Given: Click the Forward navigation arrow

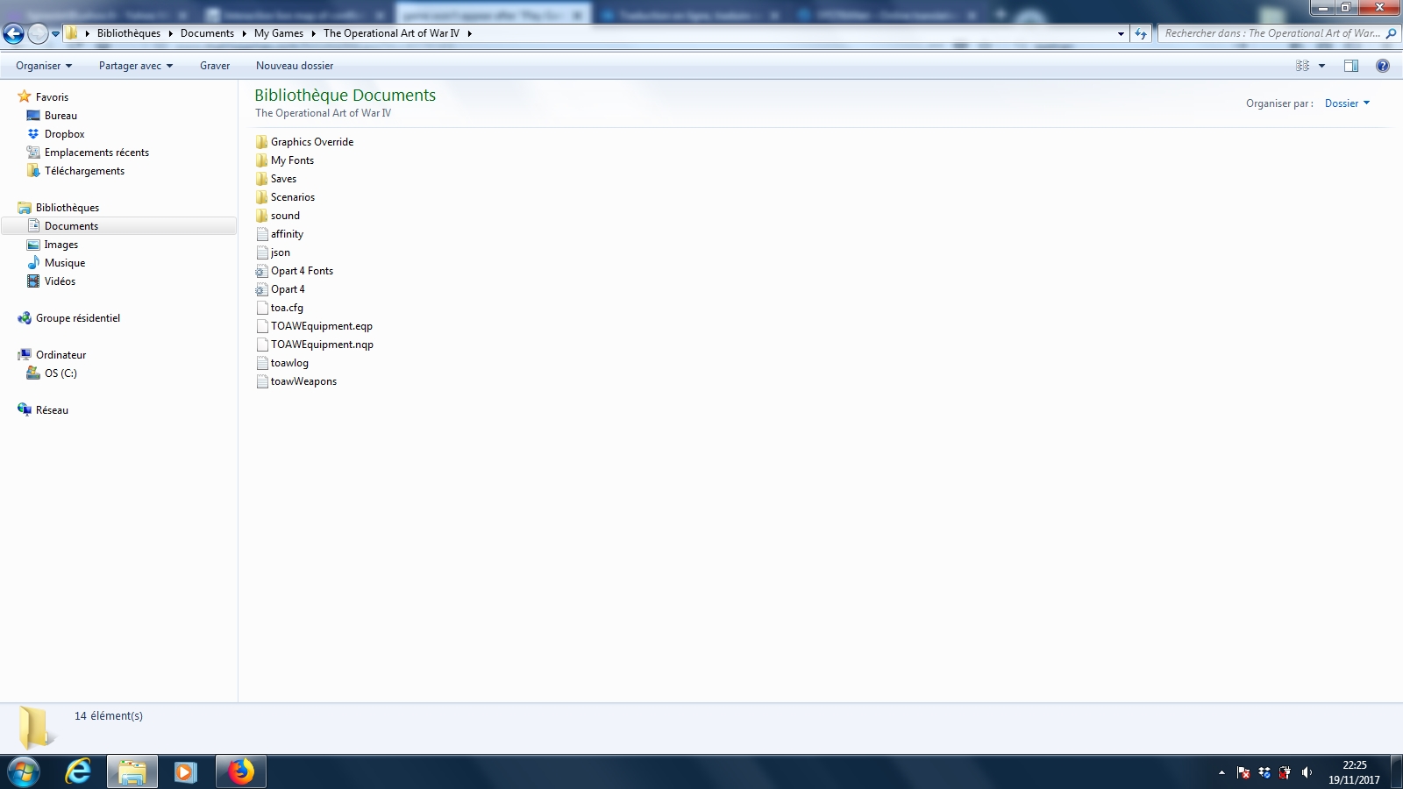Looking at the screenshot, I should [x=38, y=33].
